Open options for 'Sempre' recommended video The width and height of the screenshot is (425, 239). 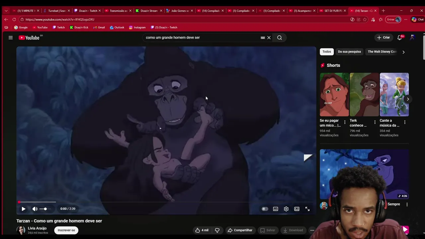click(407, 204)
